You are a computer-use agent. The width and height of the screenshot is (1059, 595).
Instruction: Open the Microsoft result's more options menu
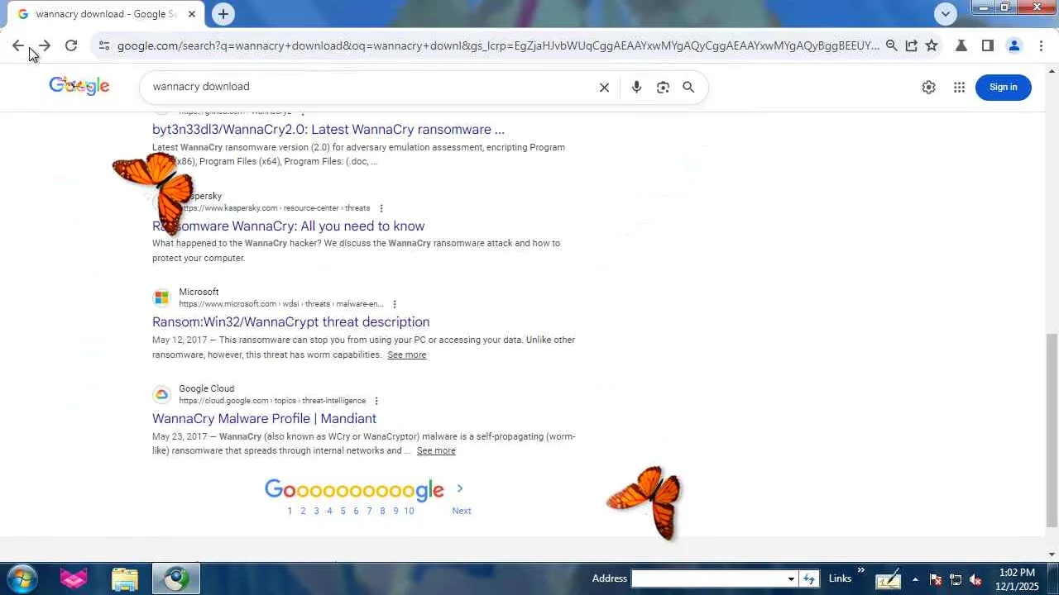[395, 304]
